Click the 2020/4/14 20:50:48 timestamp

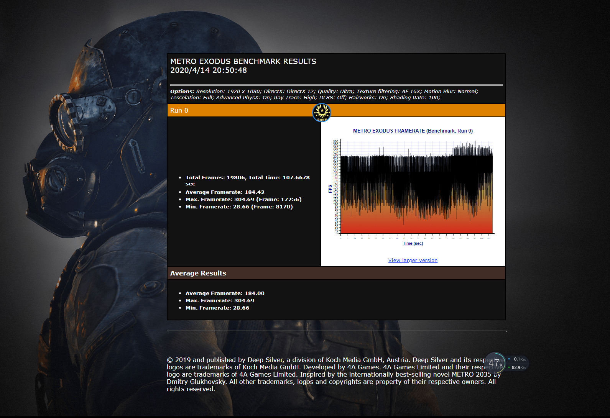209,70
